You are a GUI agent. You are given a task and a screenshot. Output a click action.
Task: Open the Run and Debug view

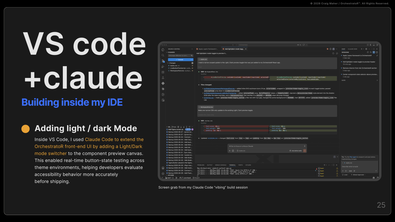[x=163, y=66]
